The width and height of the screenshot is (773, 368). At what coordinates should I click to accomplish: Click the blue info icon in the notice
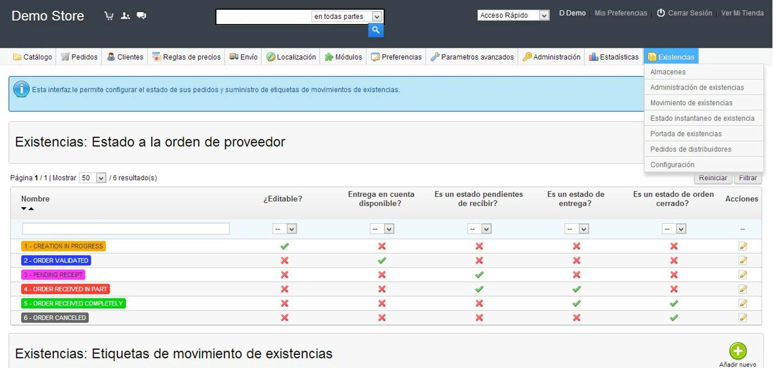point(21,89)
